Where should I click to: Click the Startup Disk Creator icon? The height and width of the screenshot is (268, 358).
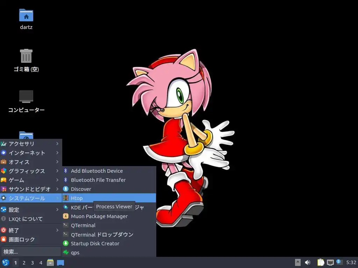pos(66,243)
